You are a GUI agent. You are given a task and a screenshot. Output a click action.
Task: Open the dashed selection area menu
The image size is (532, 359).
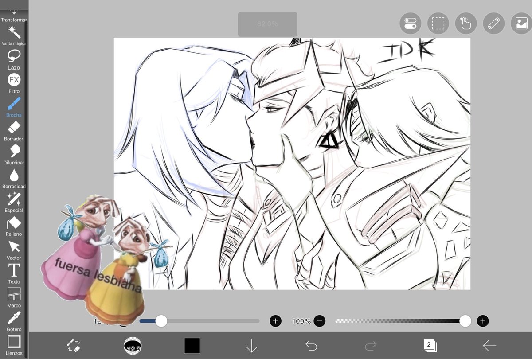pos(438,23)
